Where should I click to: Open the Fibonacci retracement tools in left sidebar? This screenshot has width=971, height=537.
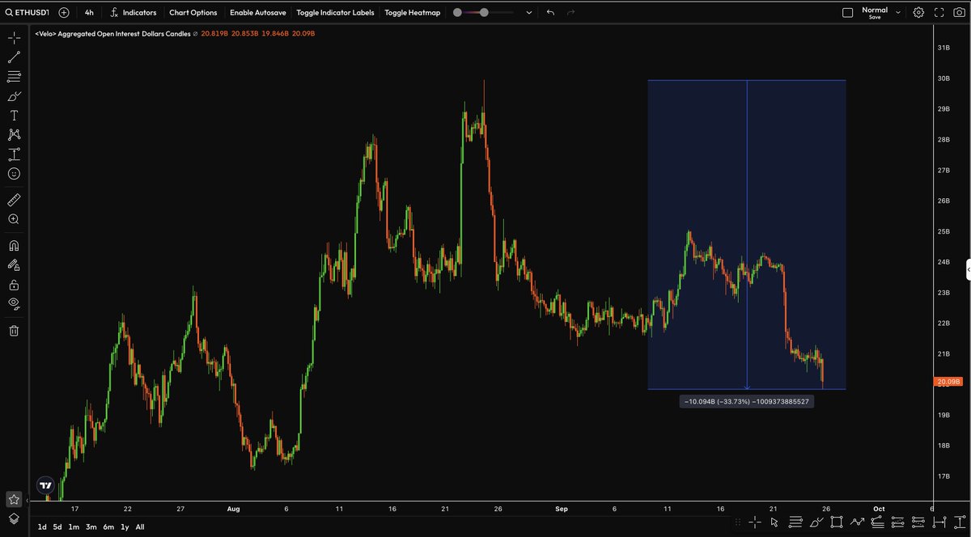coord(14,77)
